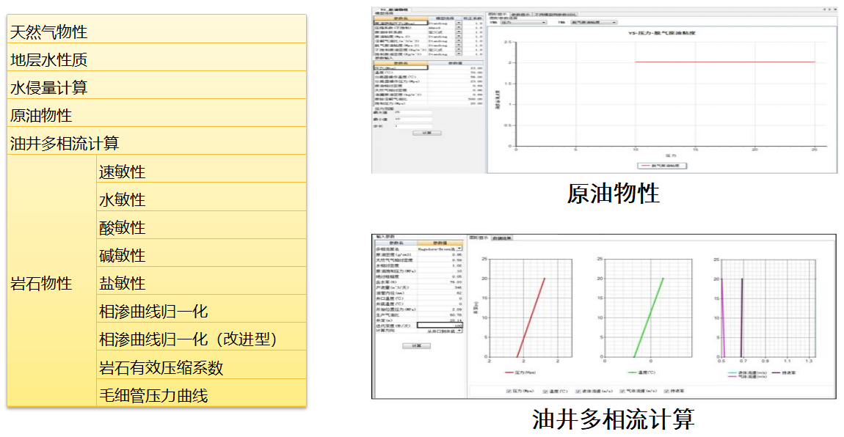Open the 地层水性质 module entry
The height and width of the screenshot is (437, 844).
(48, 59)
